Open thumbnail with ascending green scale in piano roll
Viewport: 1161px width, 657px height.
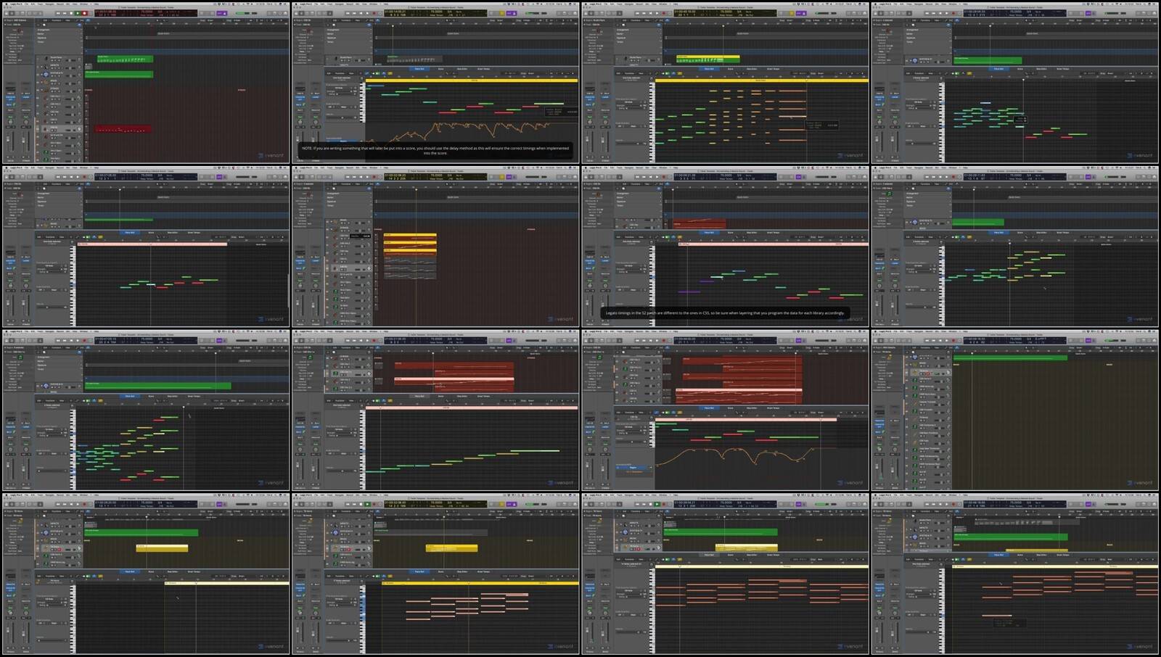435,410
